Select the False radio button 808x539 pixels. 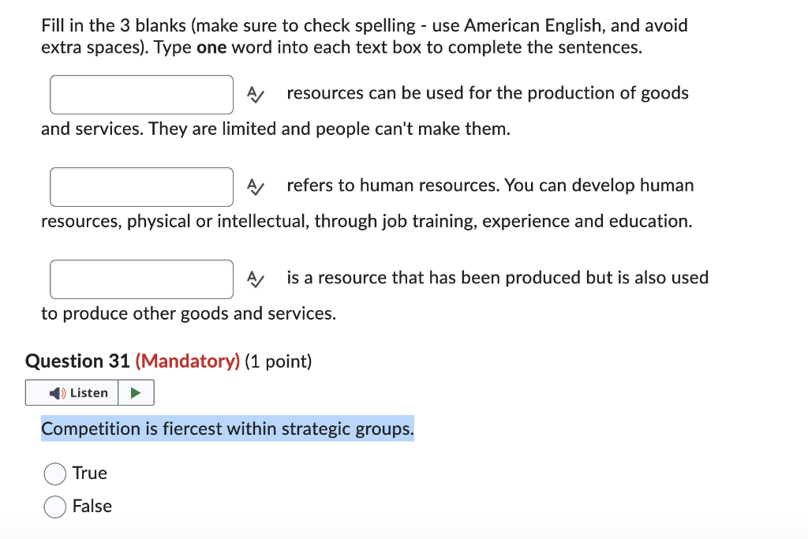point(54,507)
